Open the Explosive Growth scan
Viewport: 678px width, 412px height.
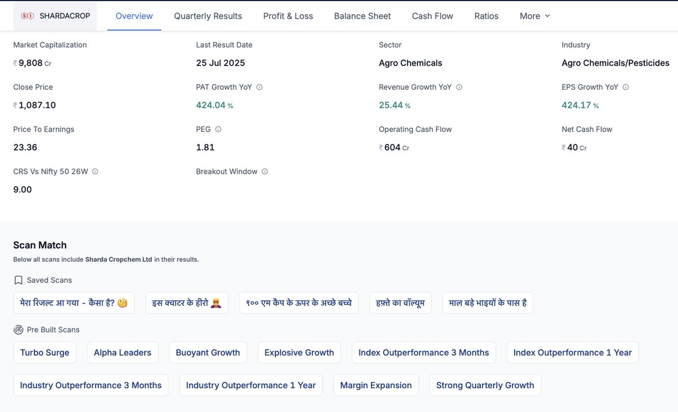tap(299, 353)
